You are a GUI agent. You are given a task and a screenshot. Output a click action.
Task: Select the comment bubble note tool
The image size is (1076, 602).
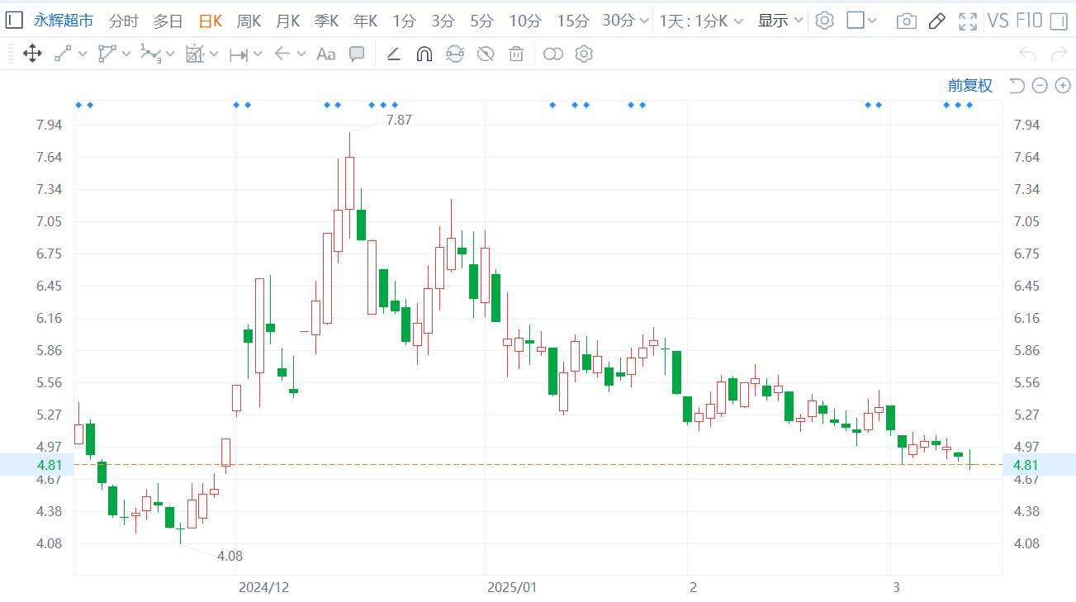pos(357,55)
